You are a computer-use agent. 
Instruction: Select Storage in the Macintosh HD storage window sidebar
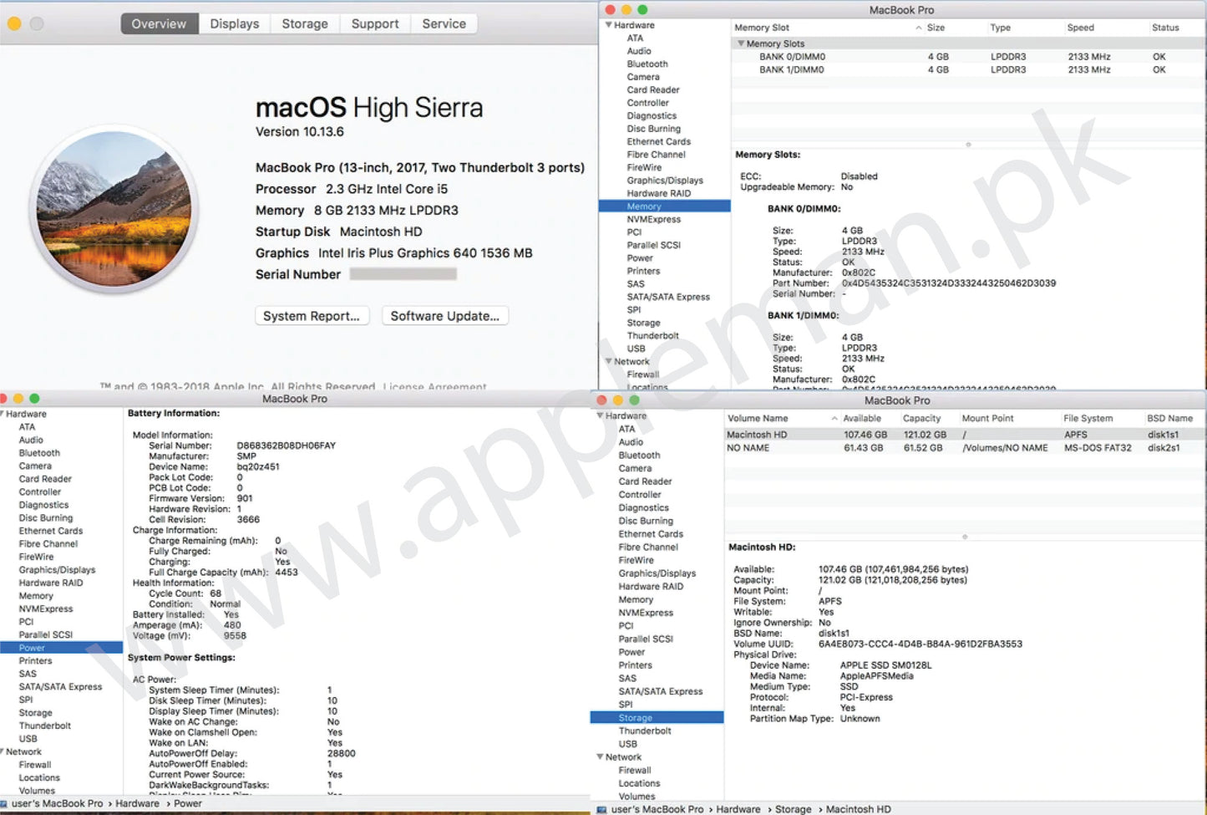pyautogui.click(x=636, y=718)
